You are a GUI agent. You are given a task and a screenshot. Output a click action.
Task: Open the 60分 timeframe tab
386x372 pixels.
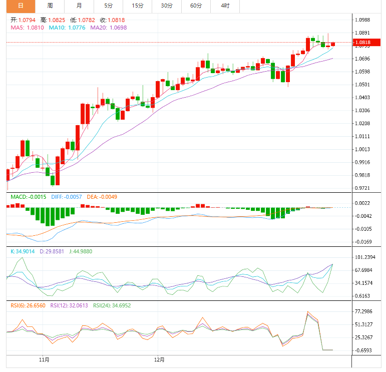point(196,6)
